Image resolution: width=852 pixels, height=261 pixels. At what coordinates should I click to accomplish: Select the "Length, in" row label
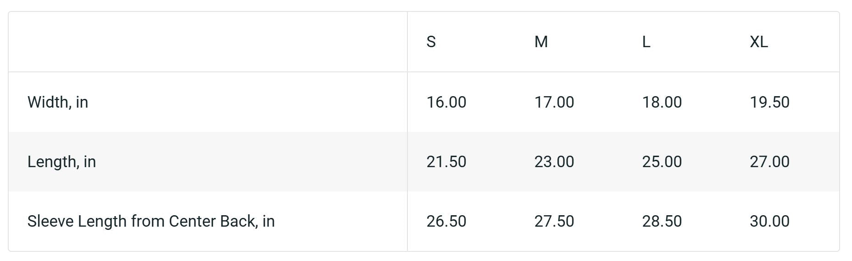(x=61, y=162)
